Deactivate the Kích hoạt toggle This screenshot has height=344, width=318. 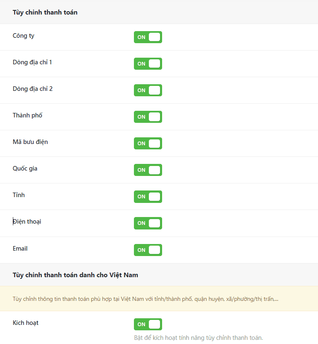pos(148,324)
